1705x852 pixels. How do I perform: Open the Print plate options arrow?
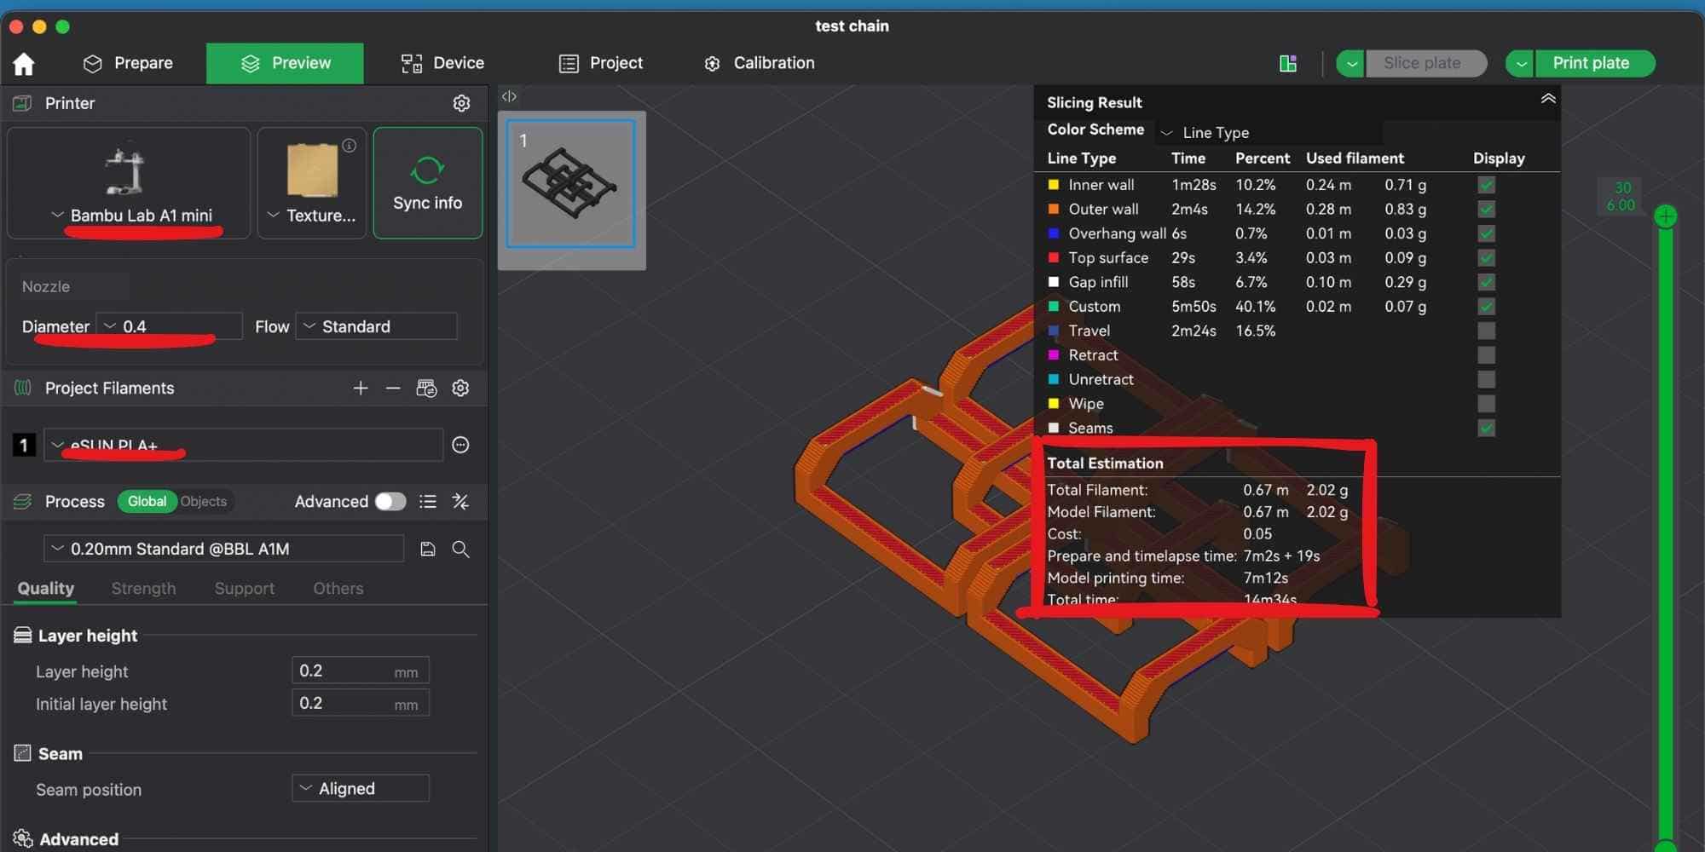[x=1521, y=64]
